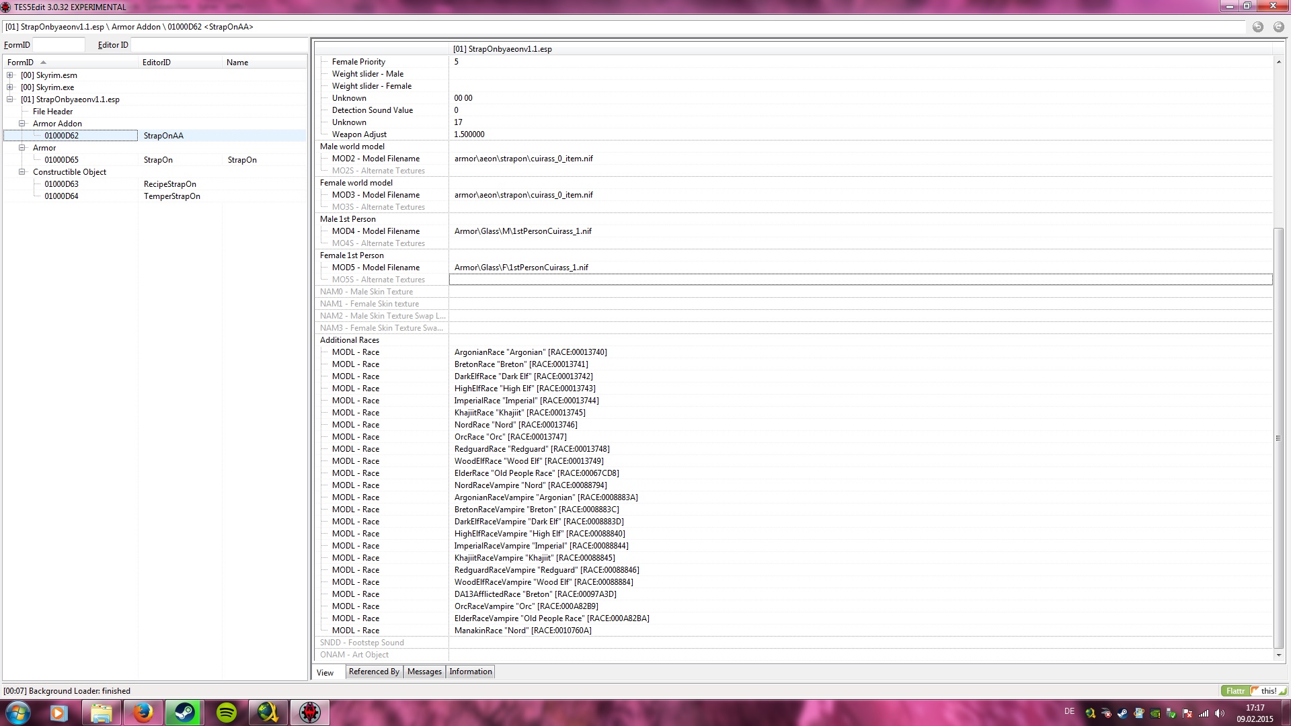Collapse the Armor Addon group
This screenshot has height=726, width=1291.
coord(22,124)
